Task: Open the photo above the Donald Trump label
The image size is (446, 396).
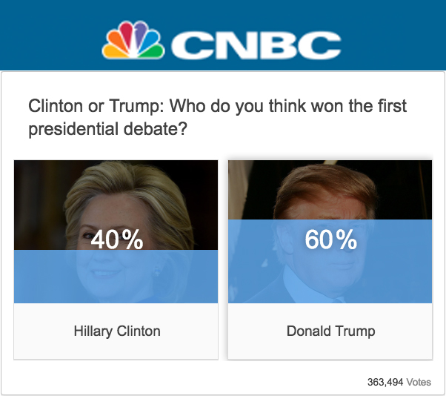Action: click(330, 231)
